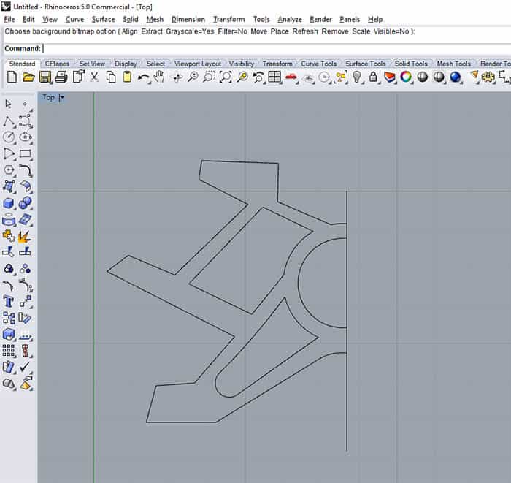The height and width of the screenshot is (483, 511).
Task: Save the model with the floppy disk icon
Action: point(45,77)
